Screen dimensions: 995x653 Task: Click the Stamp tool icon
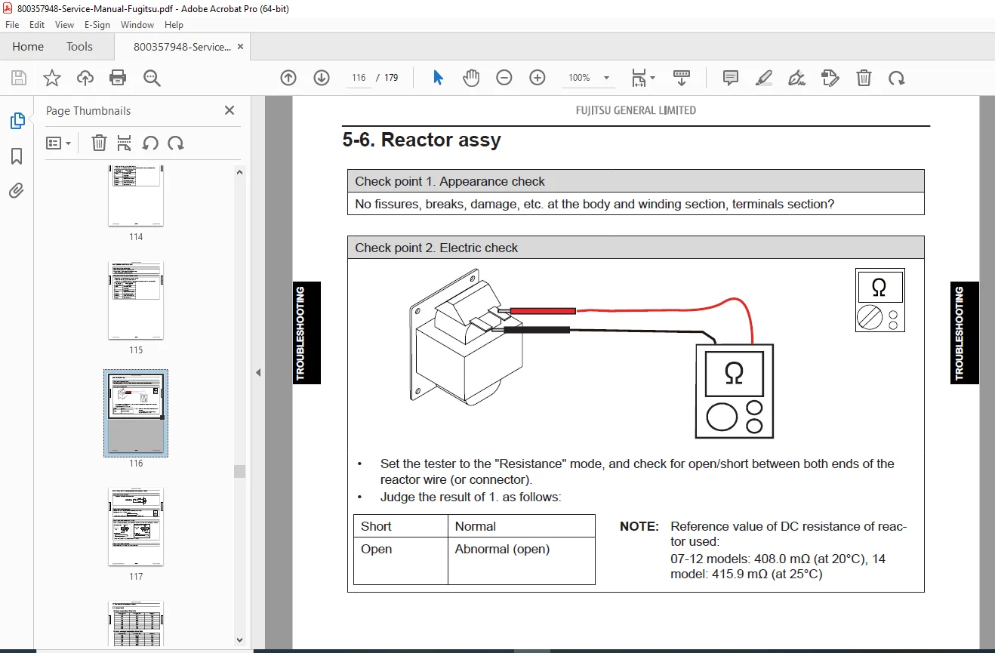(x=830, y=78)
